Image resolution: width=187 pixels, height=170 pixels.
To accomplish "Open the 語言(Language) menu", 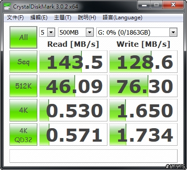I will 122,18.
